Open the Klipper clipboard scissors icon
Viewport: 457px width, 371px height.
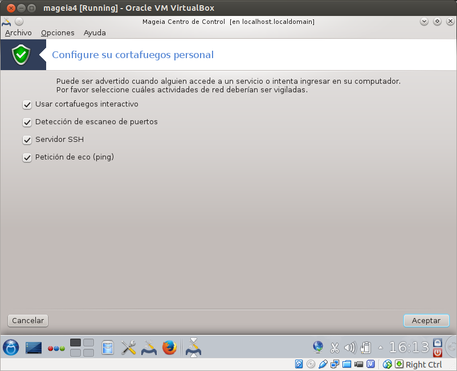[334, 346]
